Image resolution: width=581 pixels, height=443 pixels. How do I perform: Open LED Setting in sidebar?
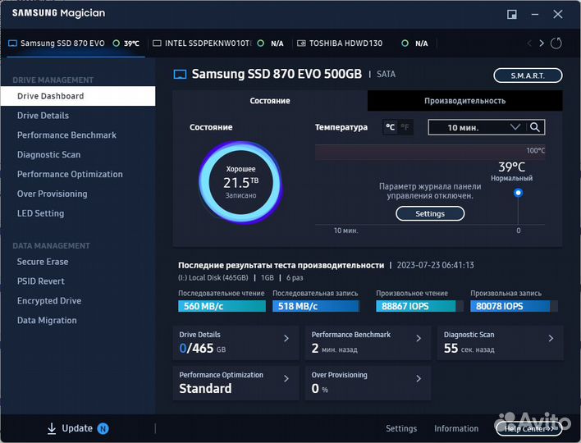[x=78, y=214]
